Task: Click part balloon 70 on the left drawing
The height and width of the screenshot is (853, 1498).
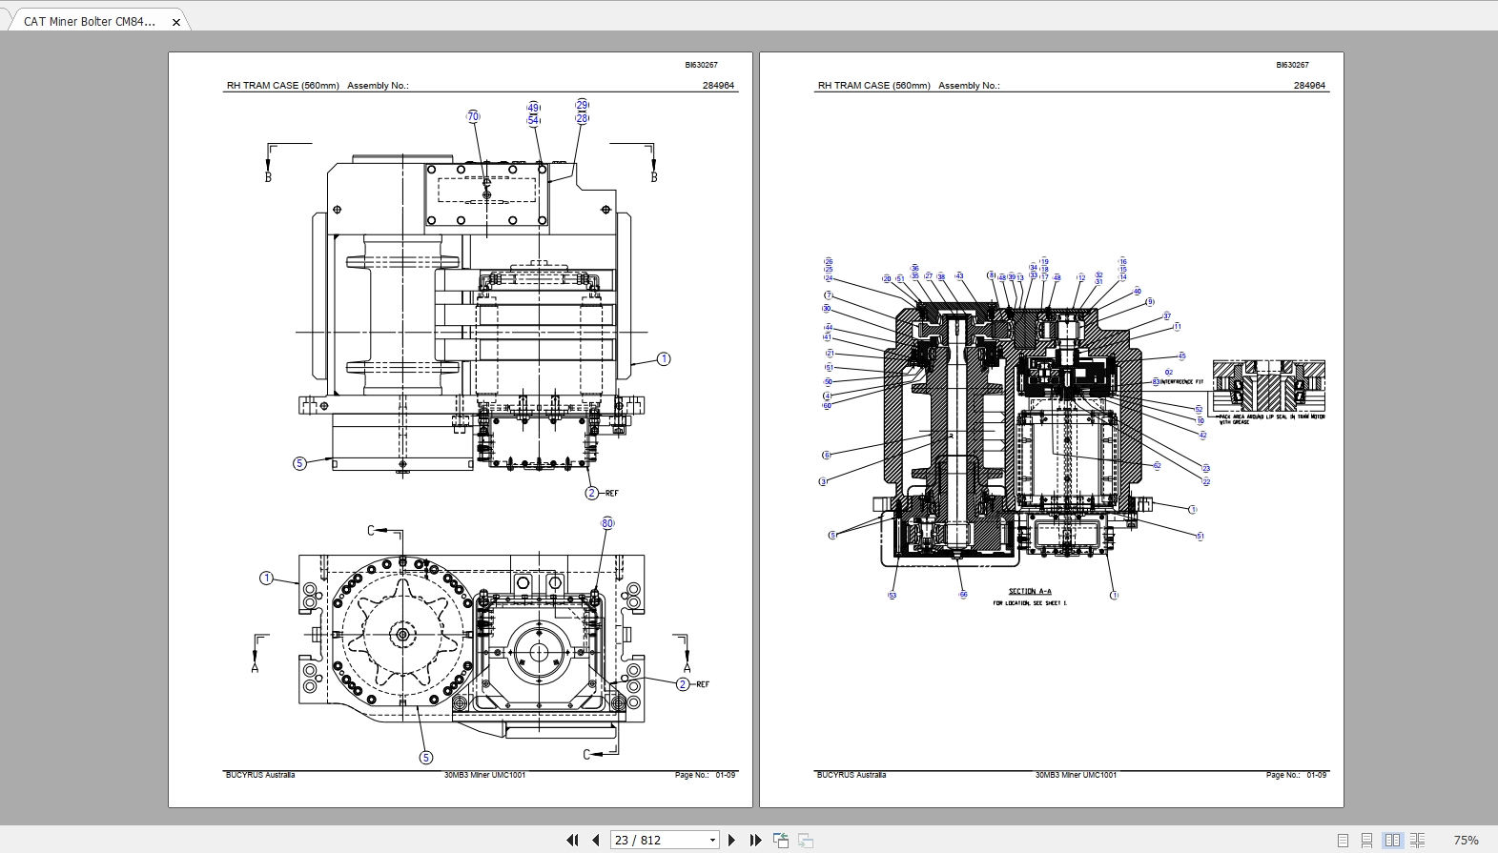Action: coord(473,116)
